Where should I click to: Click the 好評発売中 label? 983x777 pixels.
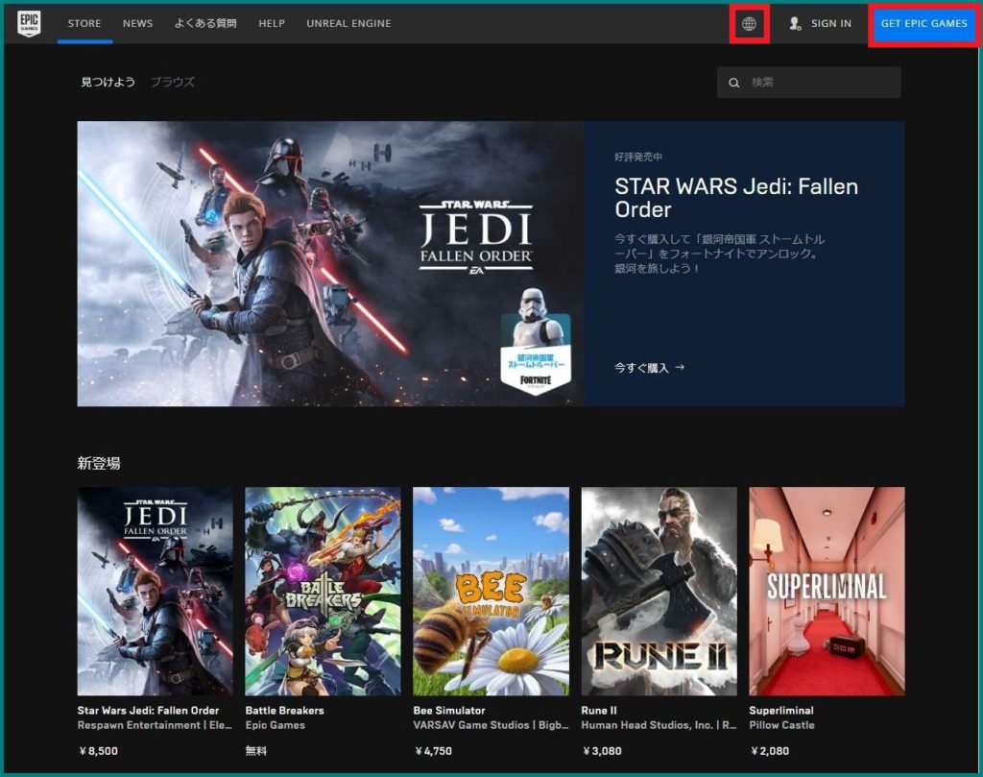coord(638,157)
